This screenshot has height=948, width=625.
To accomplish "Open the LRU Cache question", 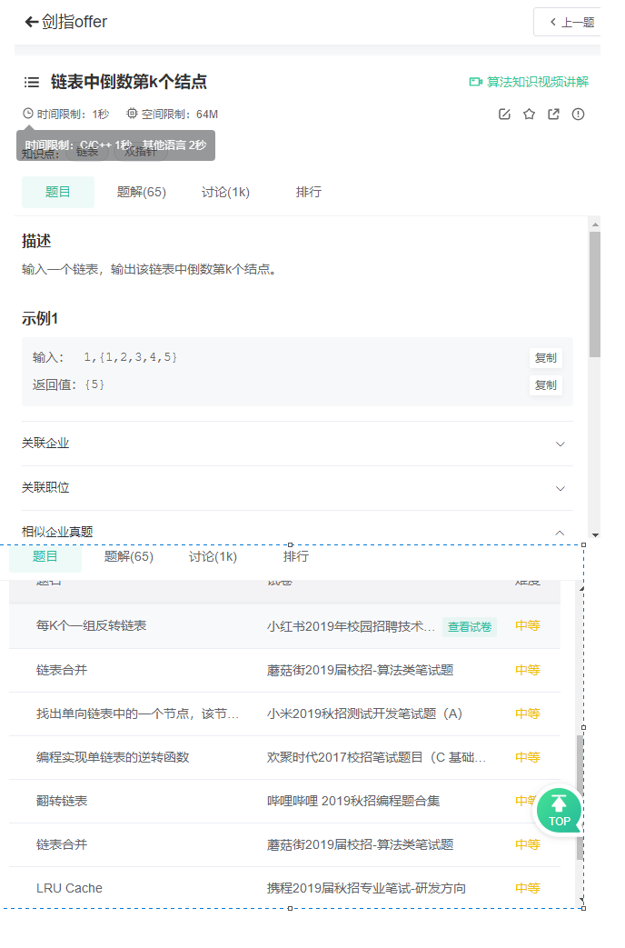I will (x=70, y=889).
